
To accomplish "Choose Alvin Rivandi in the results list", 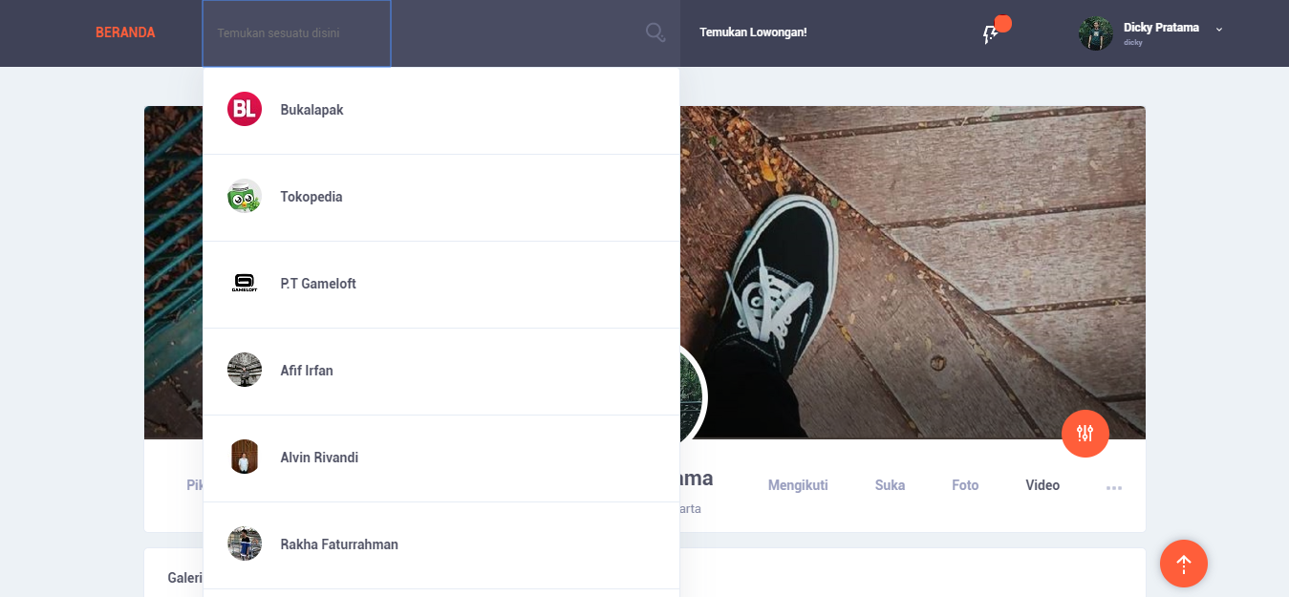I will [x=319, y=458].
